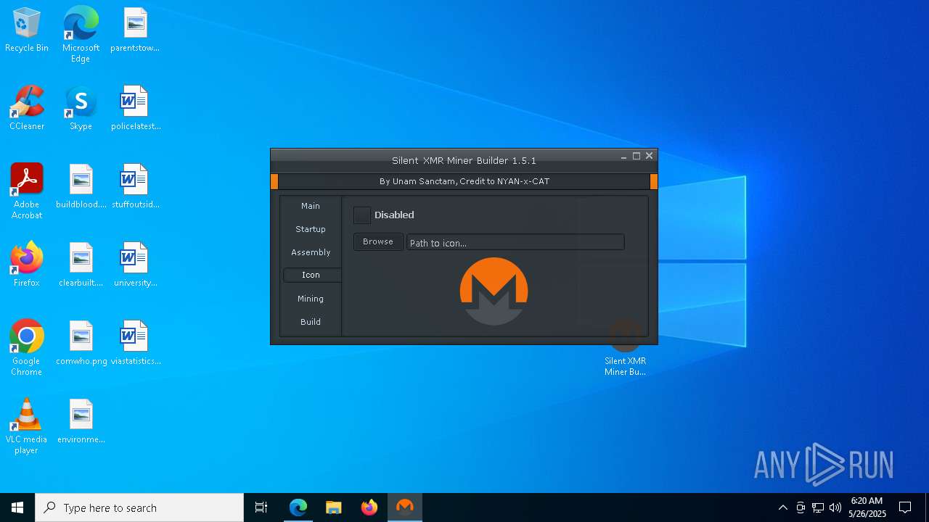This screenshot has width=929, height=522.
Task: Close the Silent XMR Miner Builder window
Action: click(650, 156)
